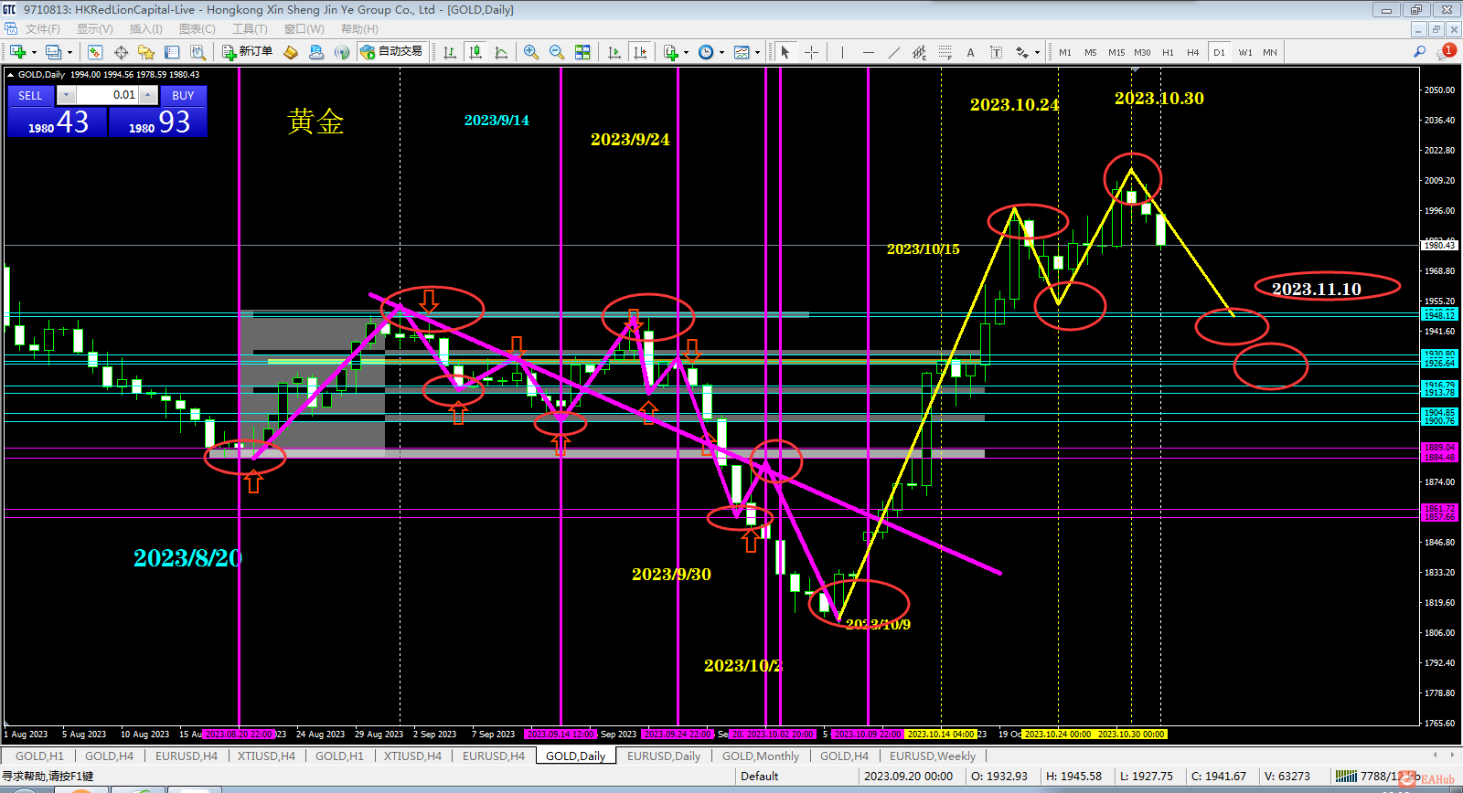The image size is (1463, 793).
Task: Click the BUY button
Action: [183, 95]
